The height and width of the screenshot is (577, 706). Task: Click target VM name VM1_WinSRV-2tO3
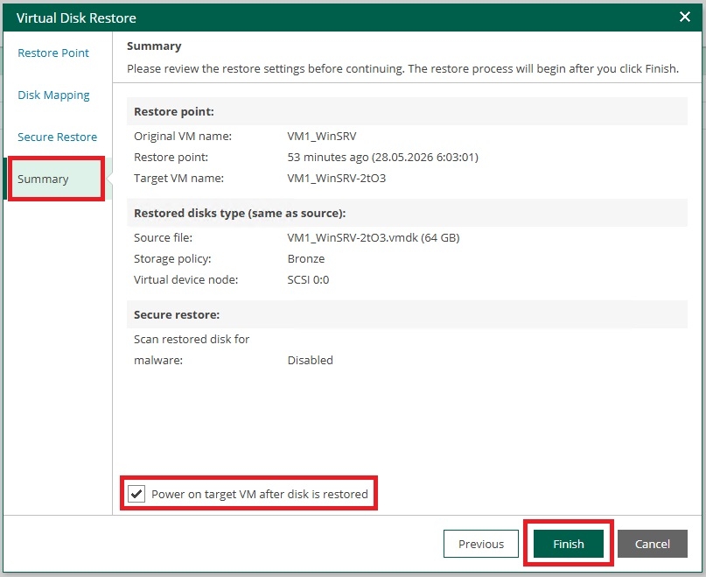pos(336,178)
